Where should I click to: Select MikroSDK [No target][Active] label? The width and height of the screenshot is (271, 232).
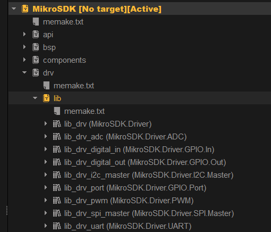(97, 9)
